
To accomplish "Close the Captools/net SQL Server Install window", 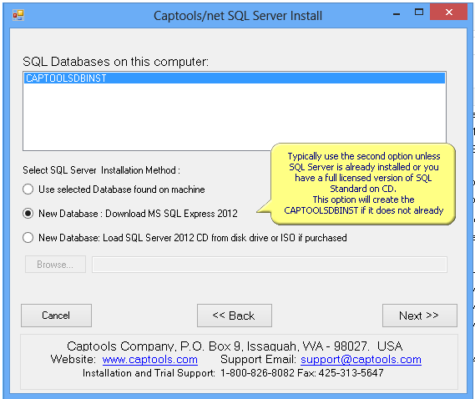I will (x=448, y=13).
